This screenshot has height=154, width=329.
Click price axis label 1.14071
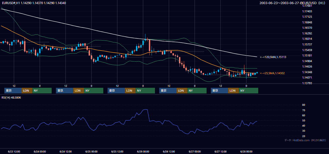pyautogui.click(x=307, y=78)
